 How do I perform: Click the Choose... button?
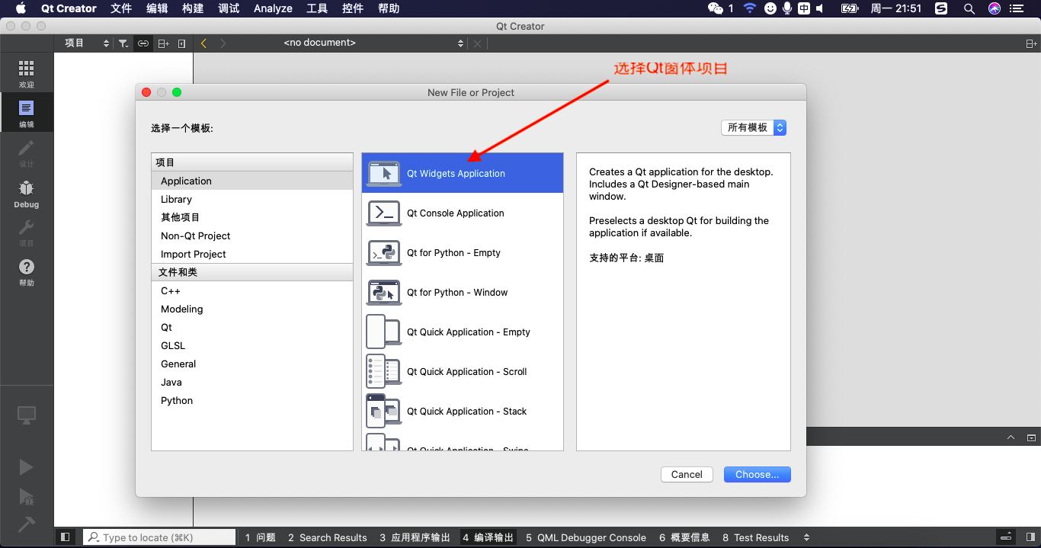[758, 474]
